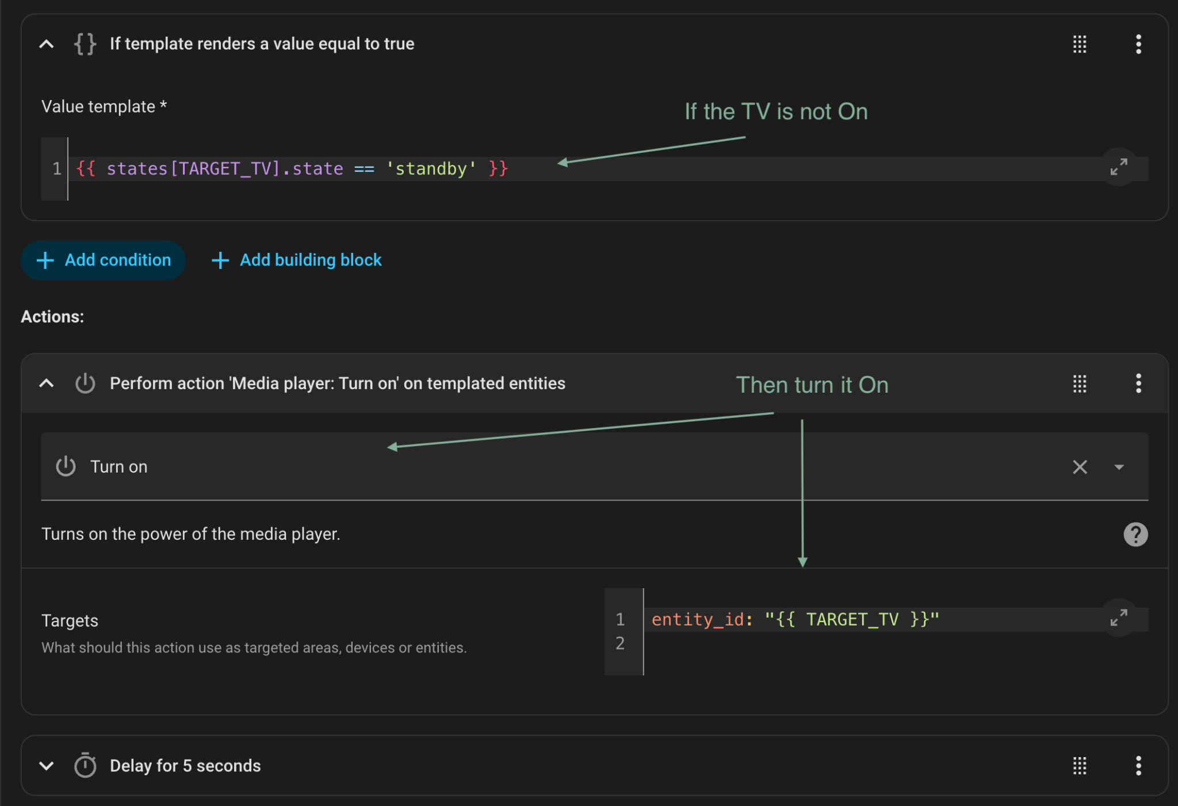This screenshot has width=1178, height=806.
Task: Click Add building block link
Action: (x=297, y=260)
